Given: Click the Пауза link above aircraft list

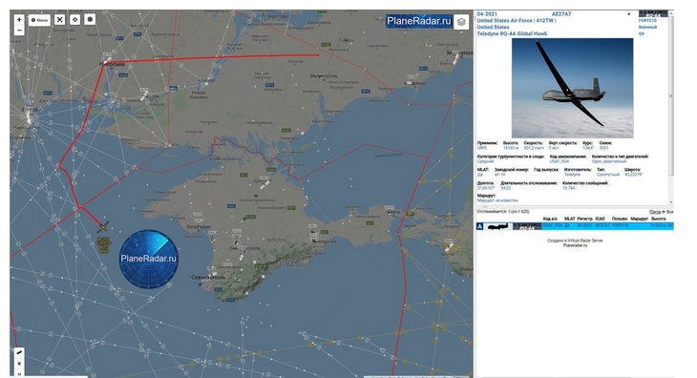Looking at the screenshot, I should tap(654, 212).
